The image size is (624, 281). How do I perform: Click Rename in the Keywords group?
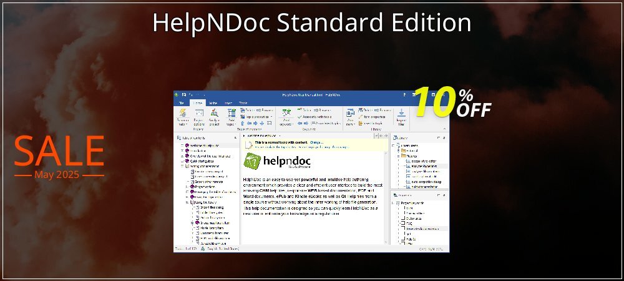pos(323,111)
